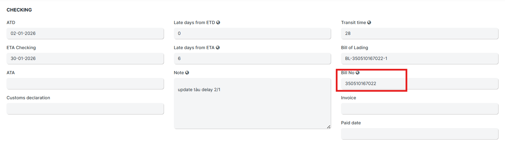The width and height of the screenshot is (505, 145).
Task: Click the Bill of Lading field
Action: coord(420,59)
